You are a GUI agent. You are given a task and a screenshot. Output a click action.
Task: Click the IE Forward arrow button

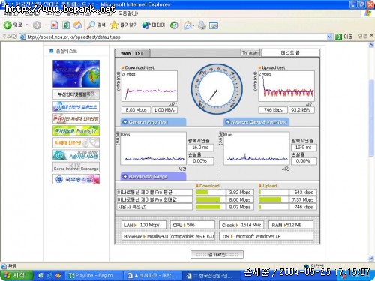[x=37, y=25]
